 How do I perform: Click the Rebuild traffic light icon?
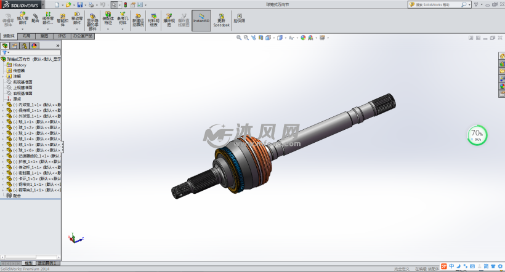point(125,5)
